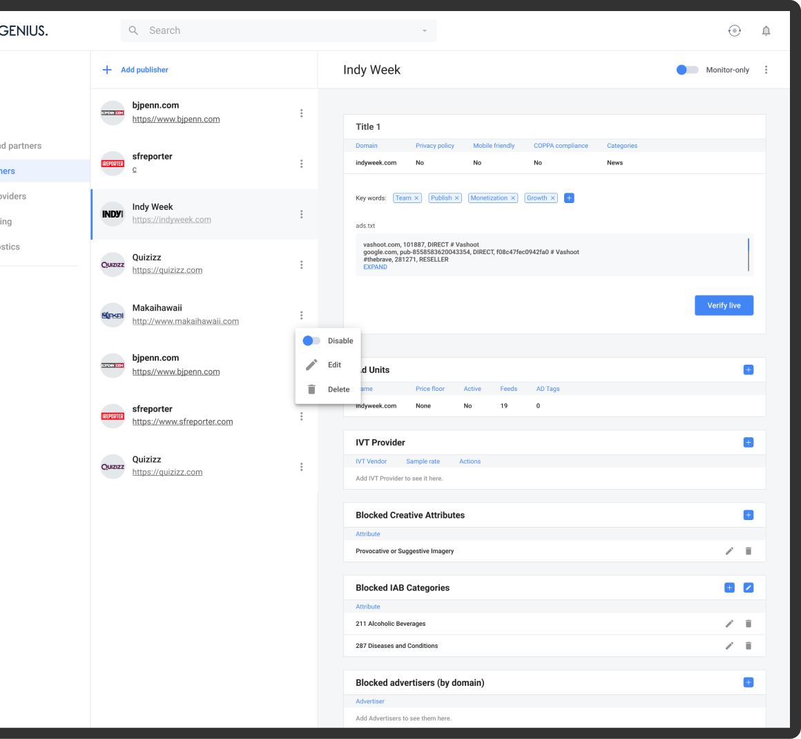
Task: Open more options for first bjpenn.com row
Action: [x=301, y=113]
